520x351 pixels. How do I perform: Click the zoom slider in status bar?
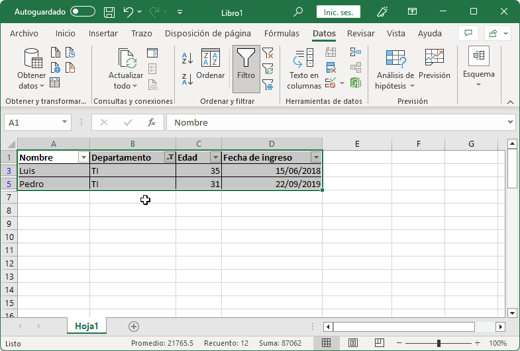(438, 344)
